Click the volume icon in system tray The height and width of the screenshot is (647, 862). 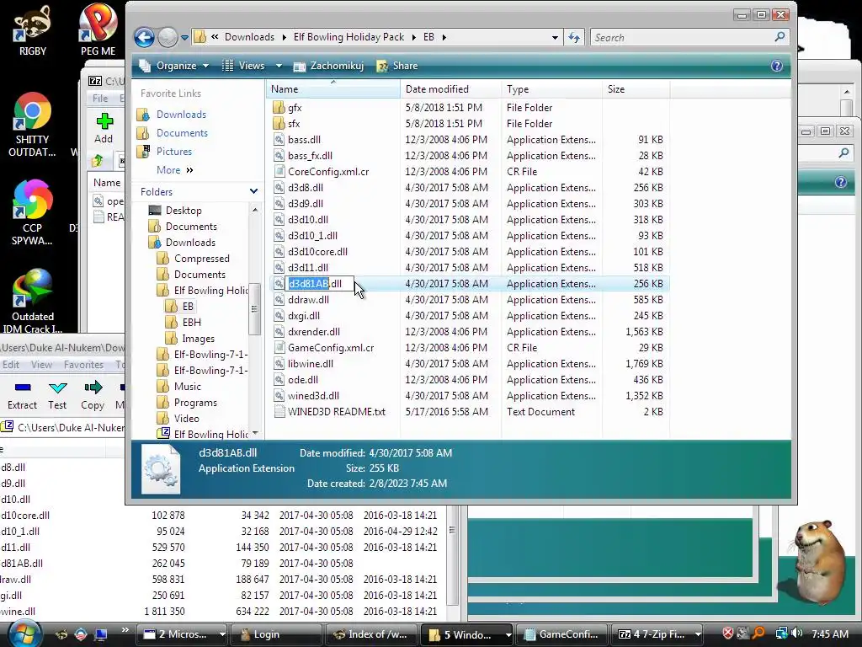tap(796, 634)
